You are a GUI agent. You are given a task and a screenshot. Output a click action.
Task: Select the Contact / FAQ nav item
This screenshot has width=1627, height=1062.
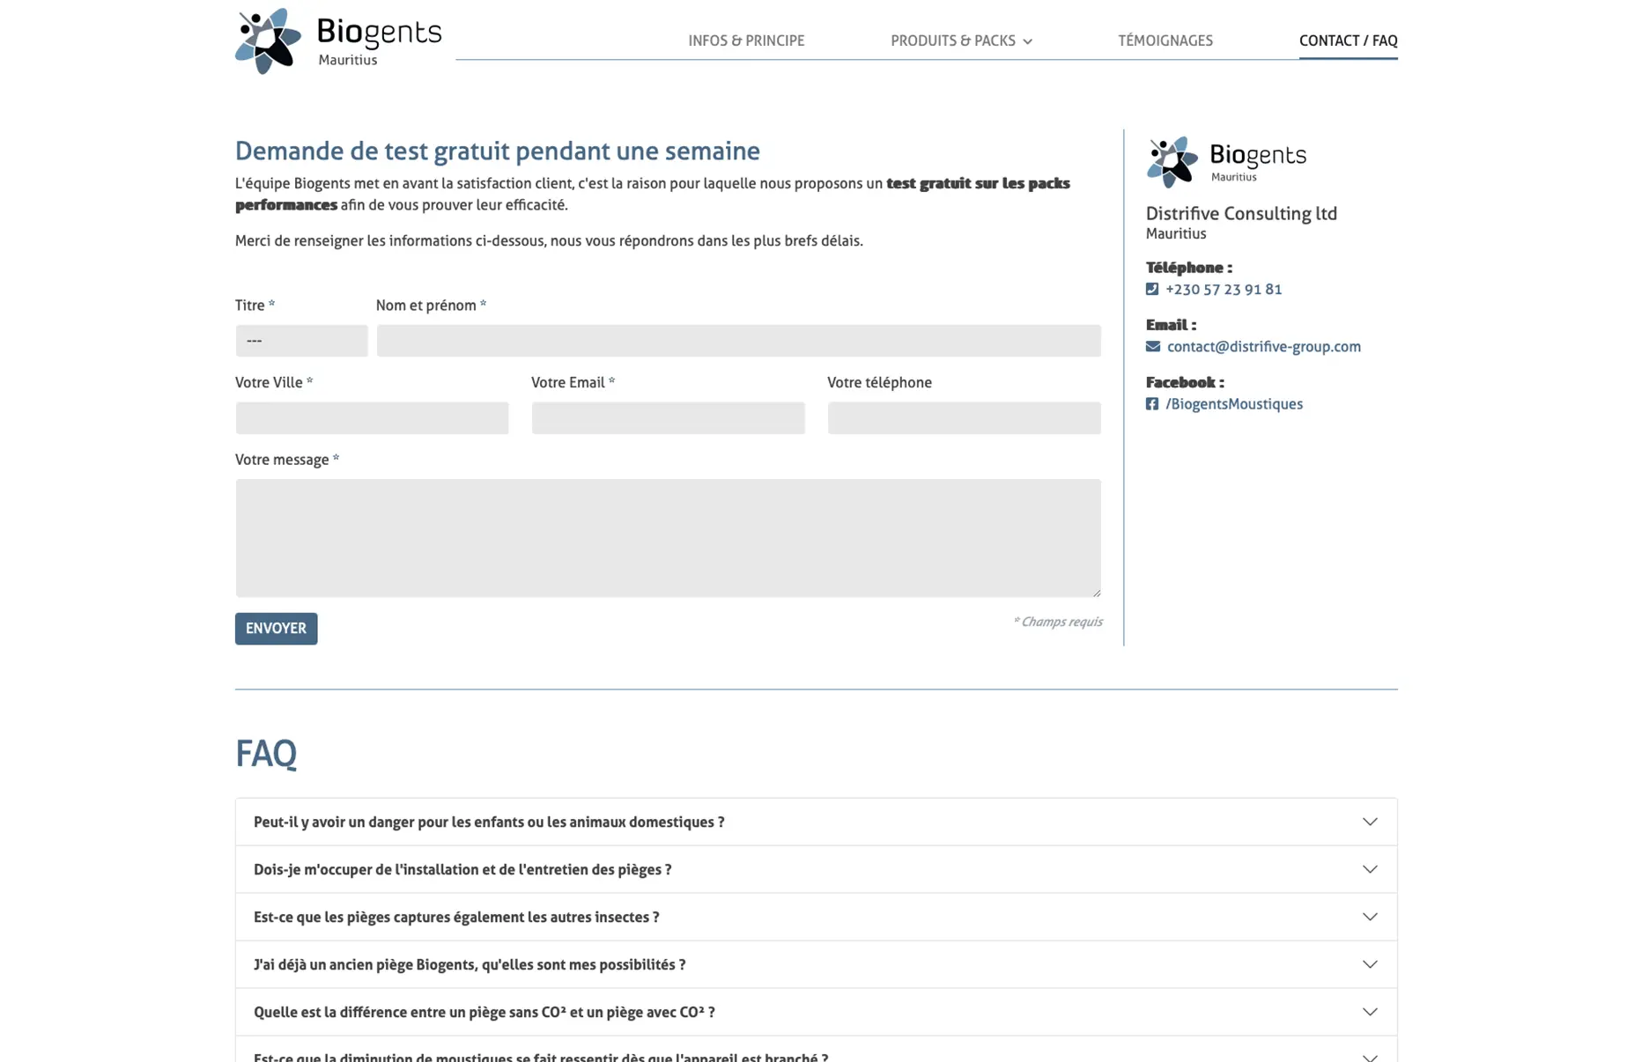point(1348,41)
